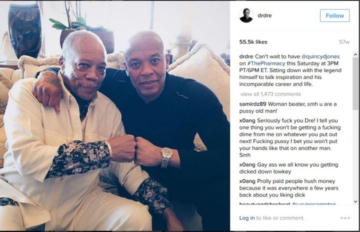View the 55.5k likes list
Viewport: 360px width, 232px height.
(253, 42)
